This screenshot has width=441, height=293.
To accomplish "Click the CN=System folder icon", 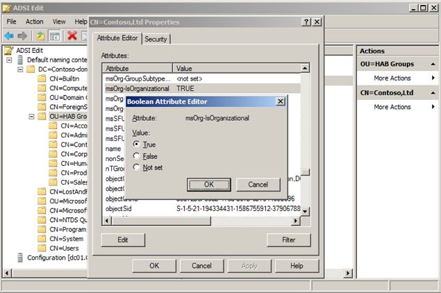I will [42, 238].
